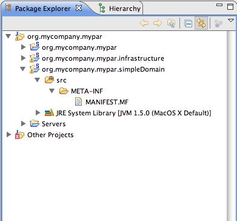Select the META-INF folder

pyautogui.click(x=87, y=91)
